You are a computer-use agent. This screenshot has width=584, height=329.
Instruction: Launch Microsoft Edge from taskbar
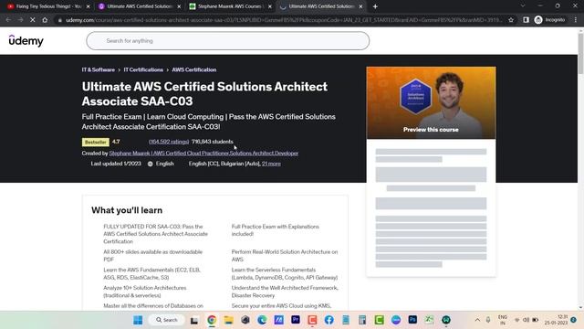(x=262, y=320)
